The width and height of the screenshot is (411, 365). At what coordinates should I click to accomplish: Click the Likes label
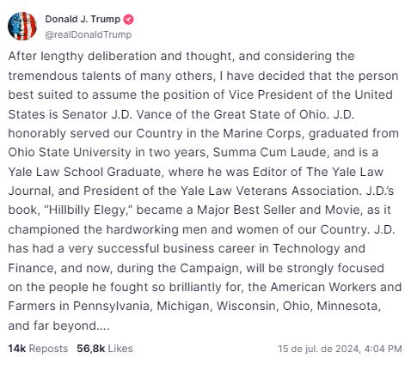point(120,349)
